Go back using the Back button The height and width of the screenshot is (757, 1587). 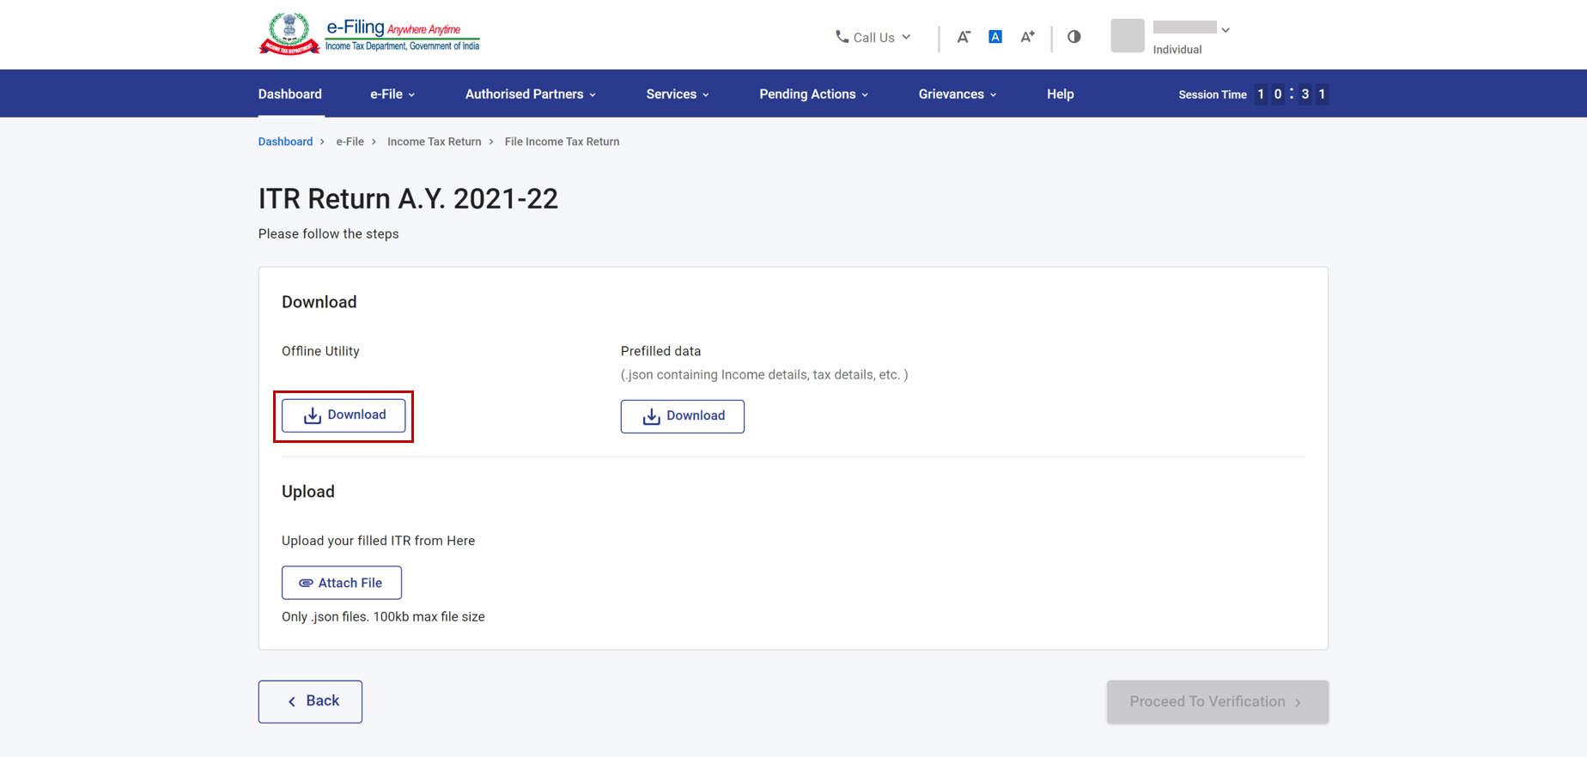tap(310, 701)
